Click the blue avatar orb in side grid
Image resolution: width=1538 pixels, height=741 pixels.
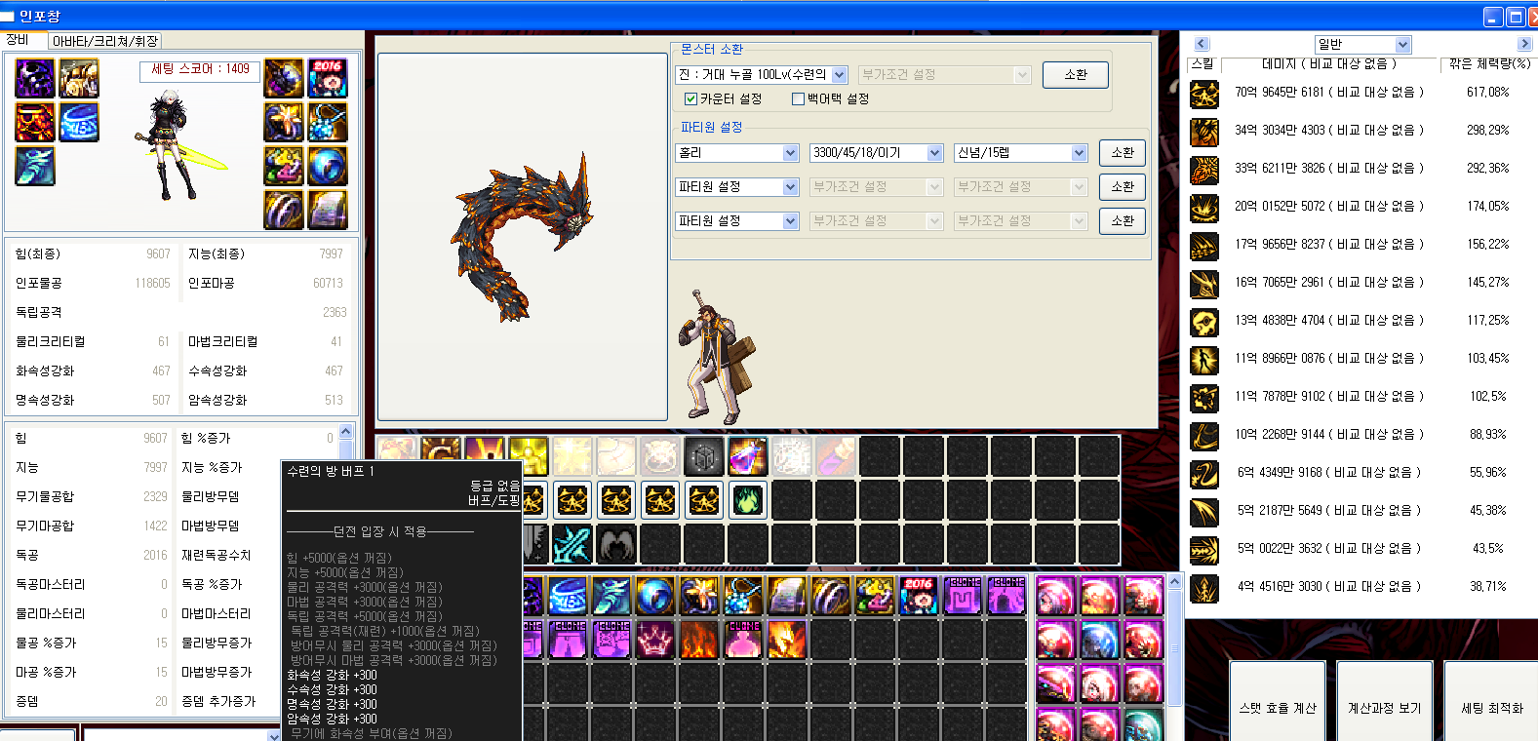pos(1099,640)
